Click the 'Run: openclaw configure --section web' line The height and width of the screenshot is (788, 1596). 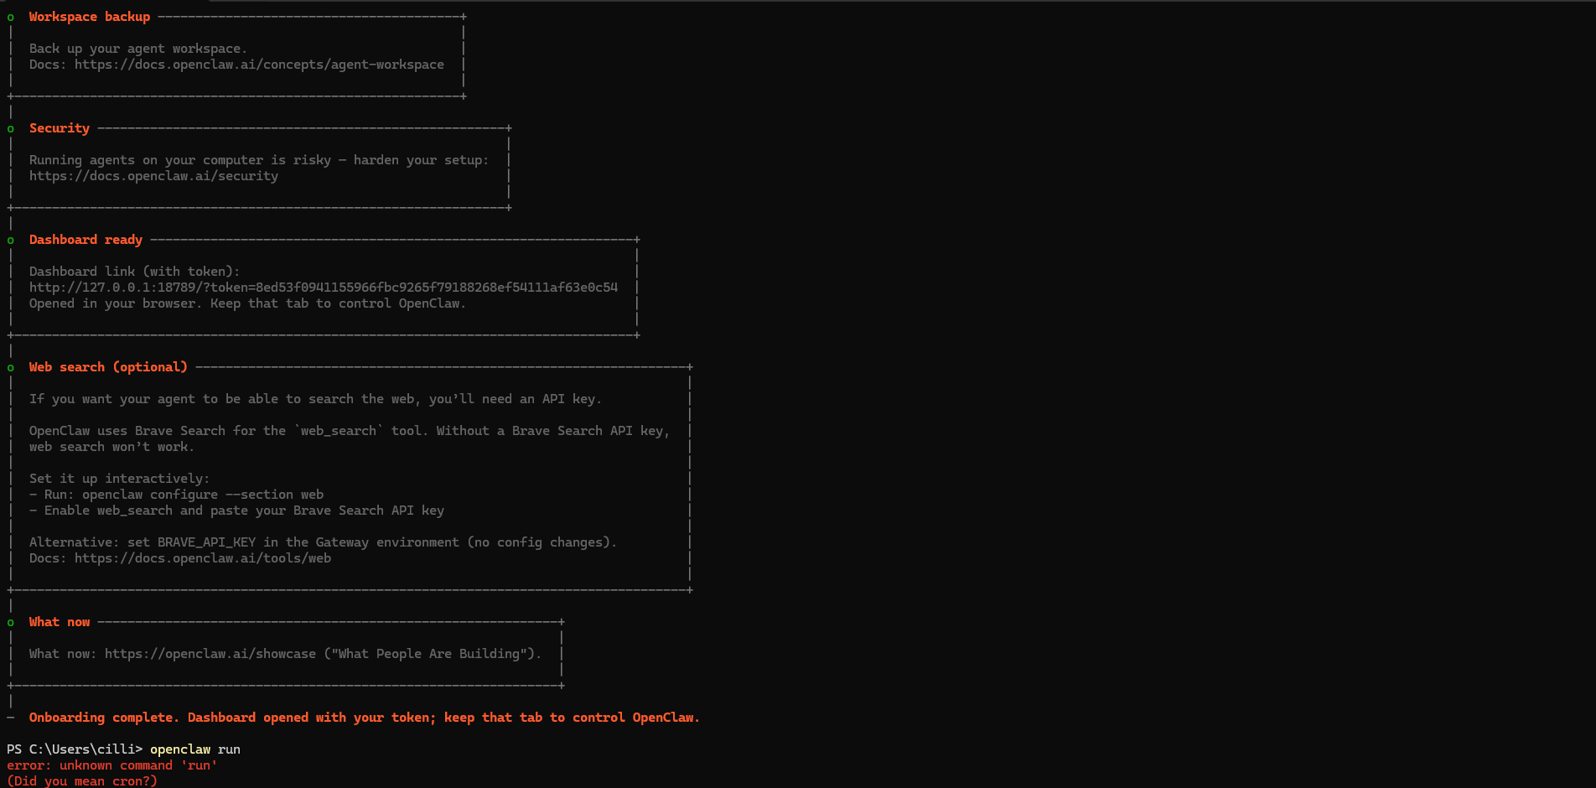point(176,495)
